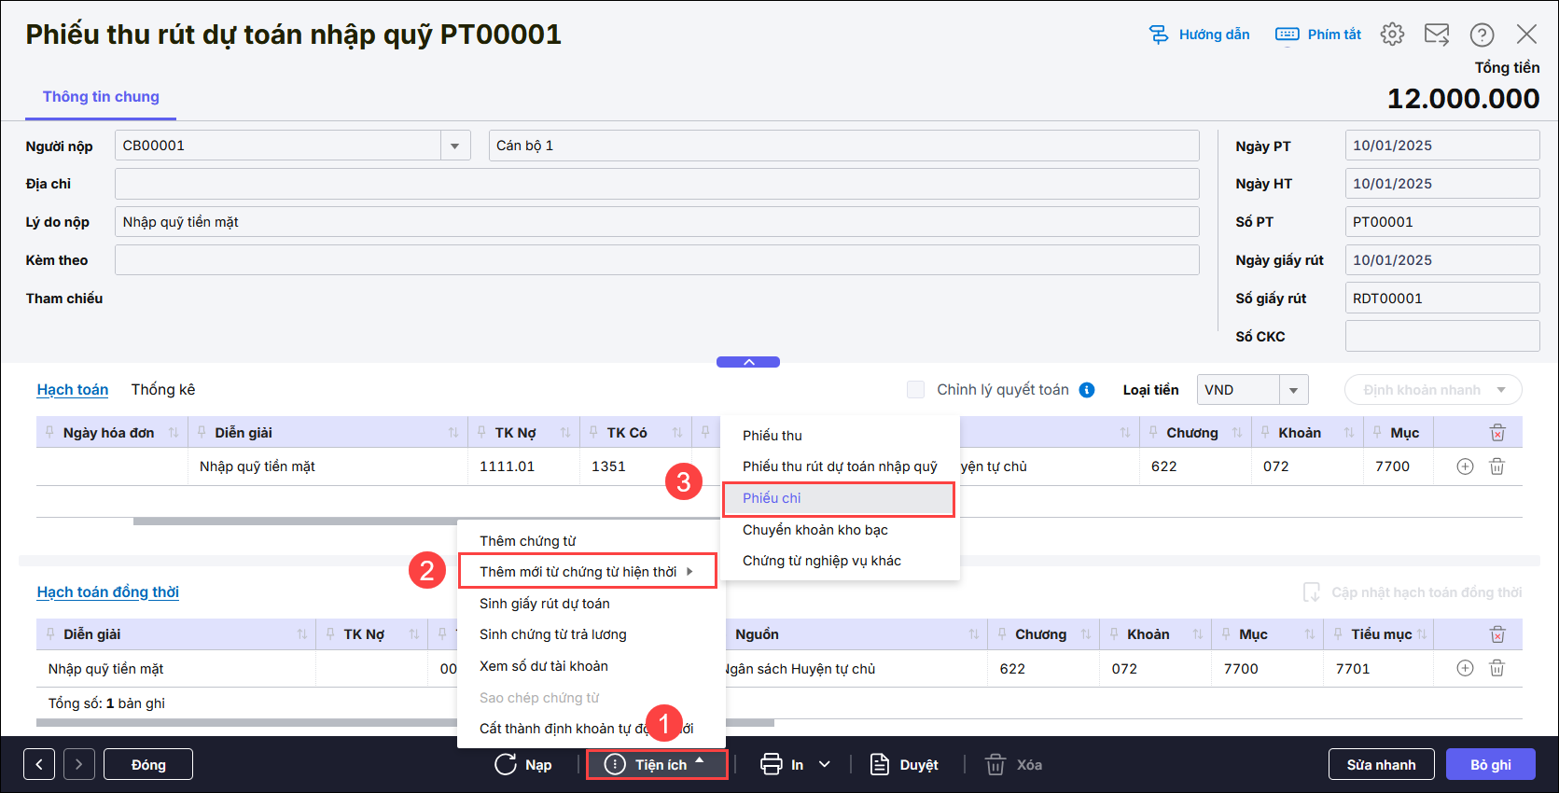1559x793 pixels.
Task: Click Cập nhật hạch toán đồng thời
Action: (1413, 592)
